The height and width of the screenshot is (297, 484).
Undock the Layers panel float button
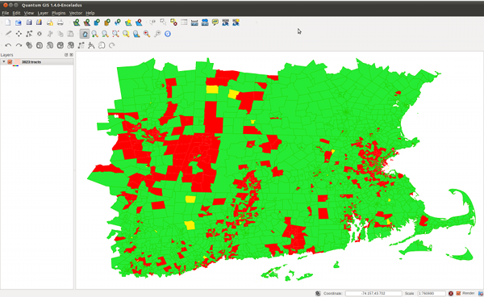click(66, 55)
